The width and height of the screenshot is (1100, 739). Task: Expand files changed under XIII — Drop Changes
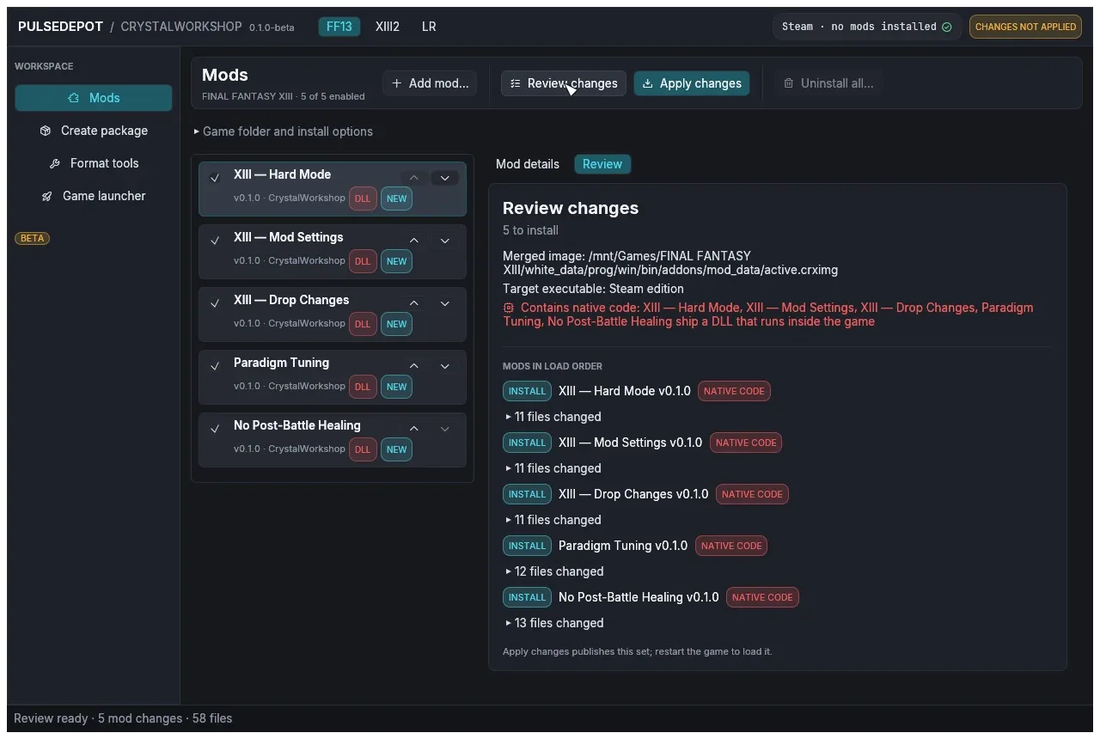click(554, 520)
